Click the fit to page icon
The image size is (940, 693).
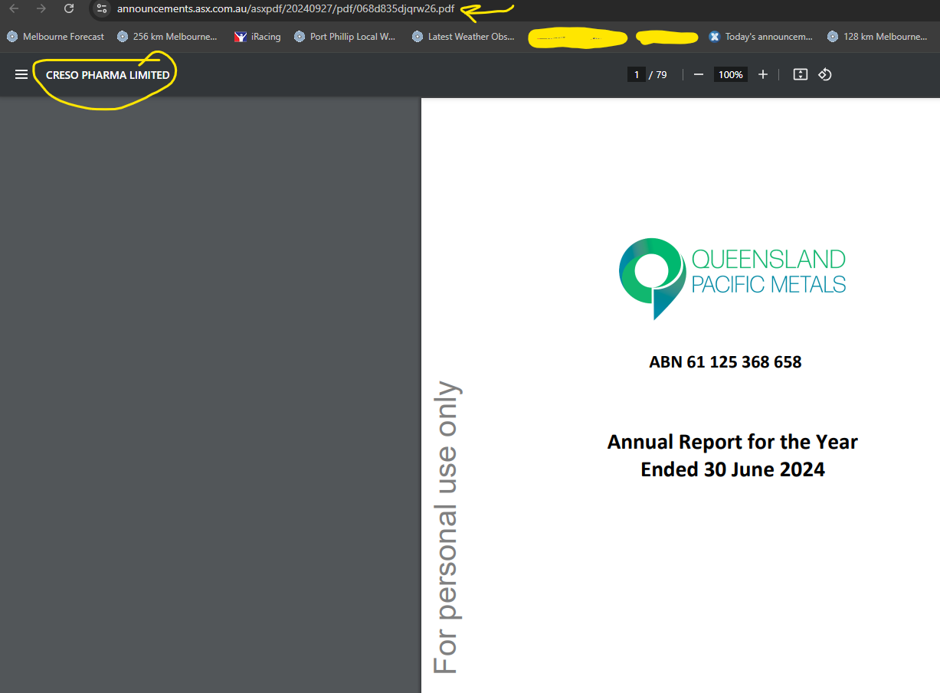[x=800, y=74]
